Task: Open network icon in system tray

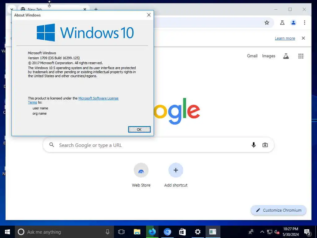Action: pyautogui.click(x=270, y=232)
